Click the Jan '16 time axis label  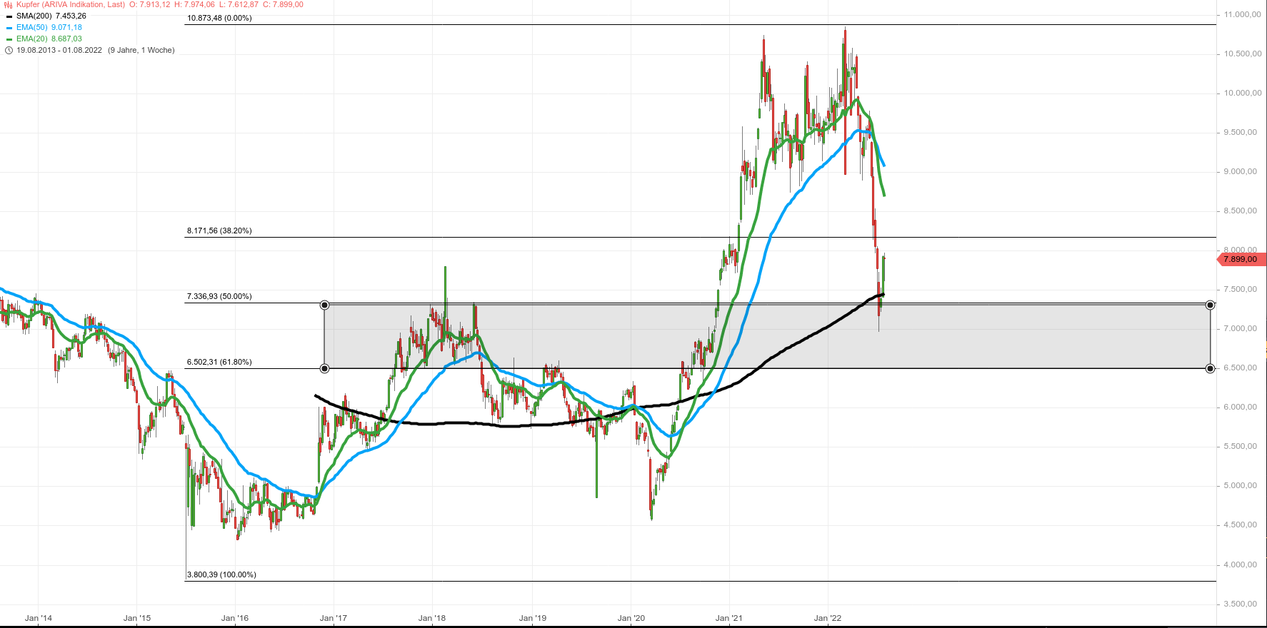click(x=235, y=618)
